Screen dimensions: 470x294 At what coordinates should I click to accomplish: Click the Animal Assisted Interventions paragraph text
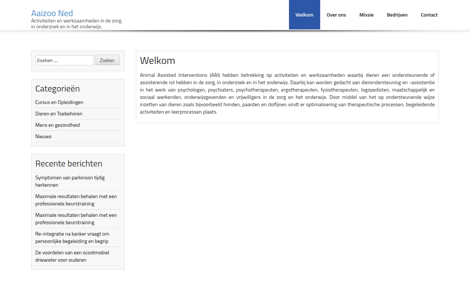pyautogui.click(x=287, y=93)
